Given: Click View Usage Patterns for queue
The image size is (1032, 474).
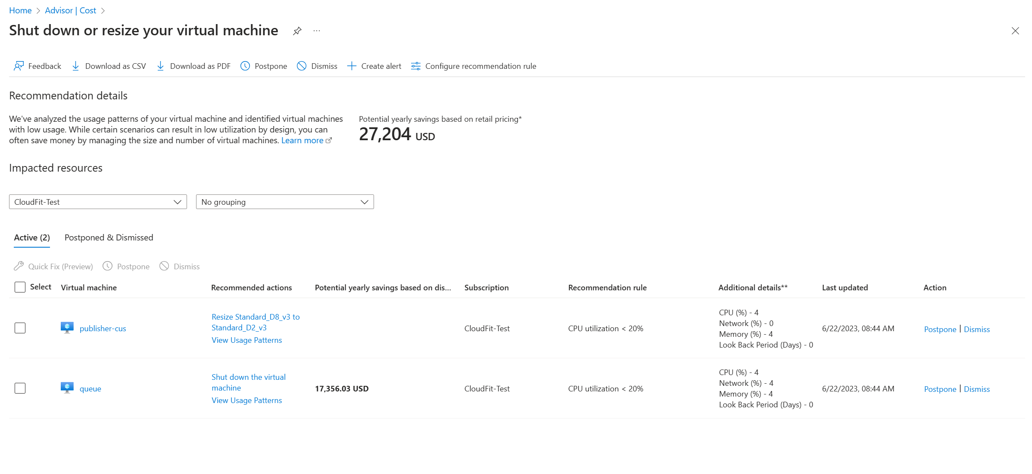Looking at the screenshot, I should (x=246, y=400).
